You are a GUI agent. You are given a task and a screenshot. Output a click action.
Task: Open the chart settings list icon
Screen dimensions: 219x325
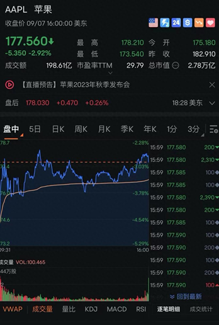tap(214, 129)
